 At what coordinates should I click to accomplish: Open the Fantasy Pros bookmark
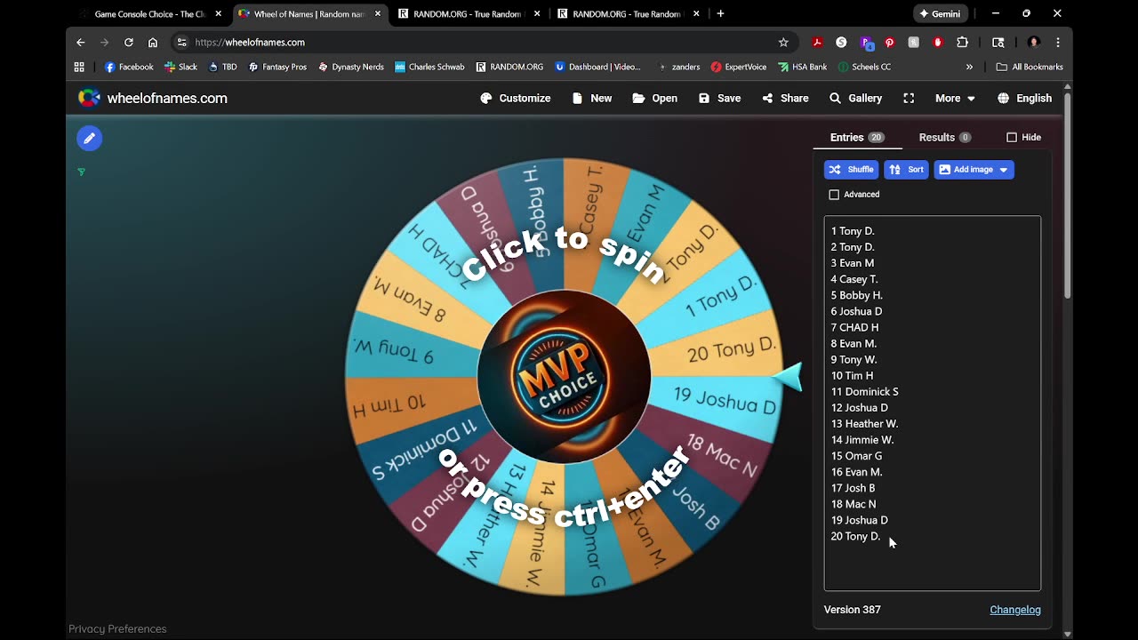[277, 67]
